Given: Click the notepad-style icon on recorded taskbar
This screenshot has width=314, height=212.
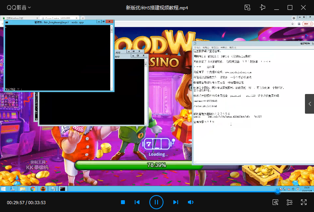Looking at the screenshot, I should (x=53, y=189).
